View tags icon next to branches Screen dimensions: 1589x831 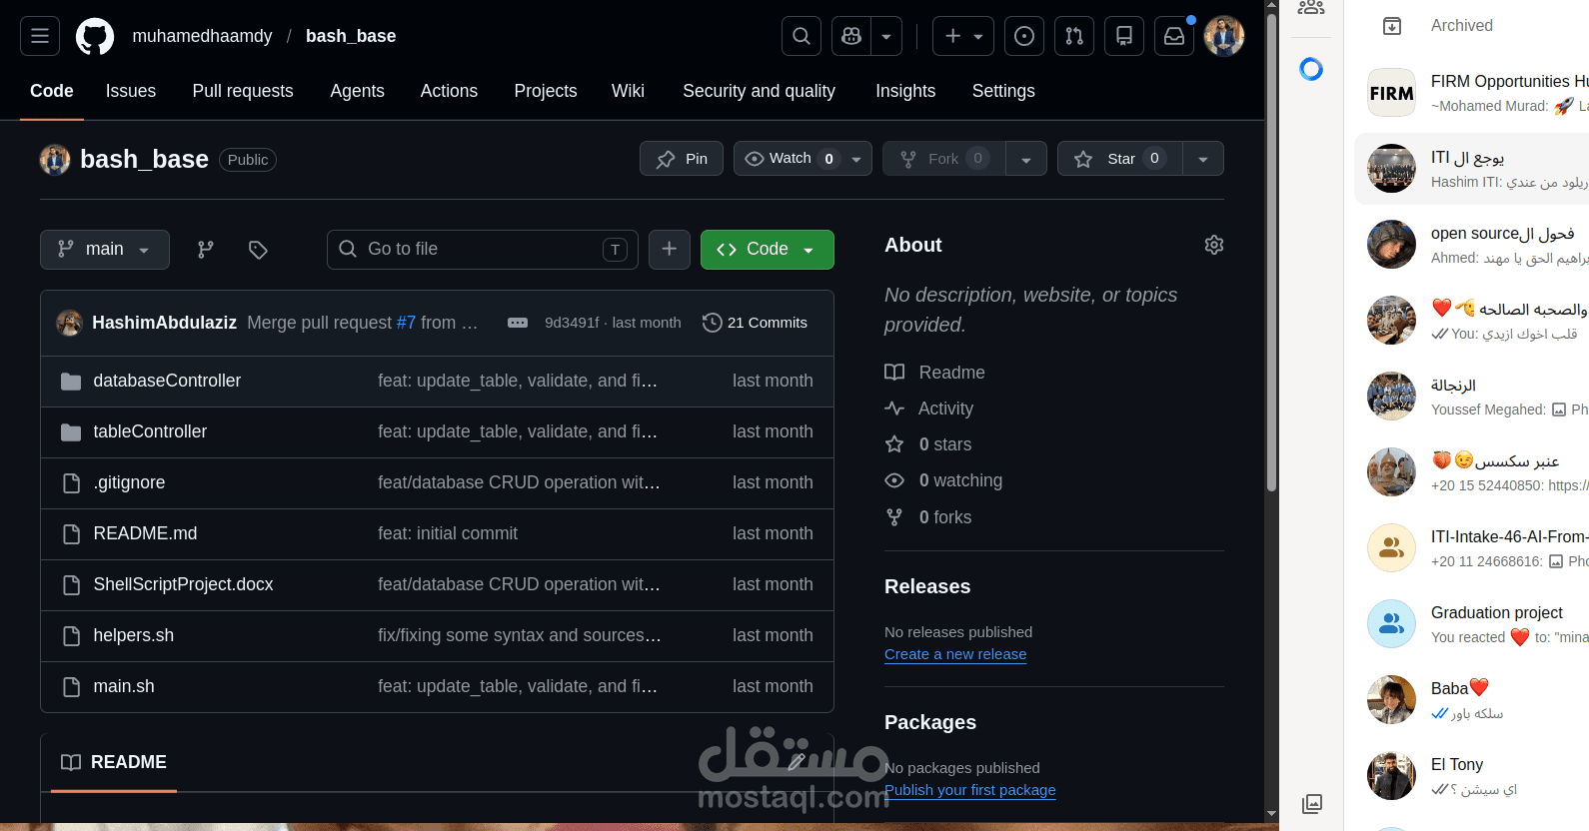[258, 250]
